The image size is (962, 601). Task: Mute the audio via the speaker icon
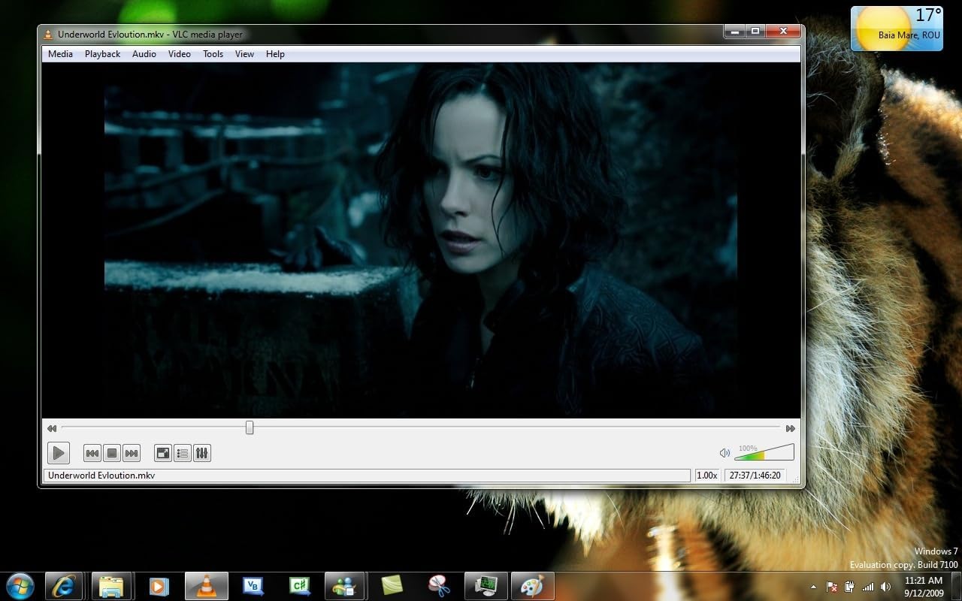point(724,452)
